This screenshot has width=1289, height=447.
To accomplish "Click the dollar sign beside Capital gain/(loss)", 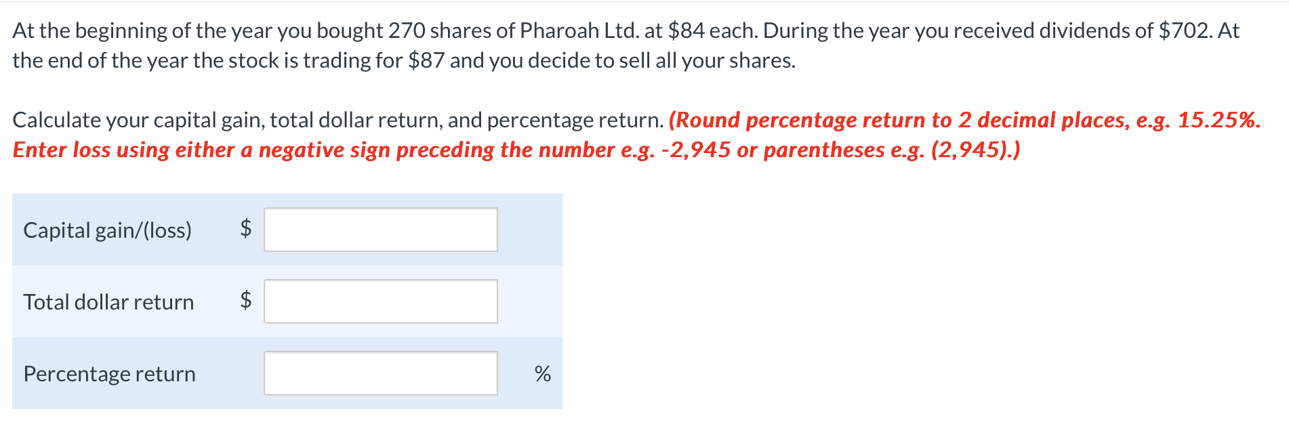I will [x=245, y=230].
